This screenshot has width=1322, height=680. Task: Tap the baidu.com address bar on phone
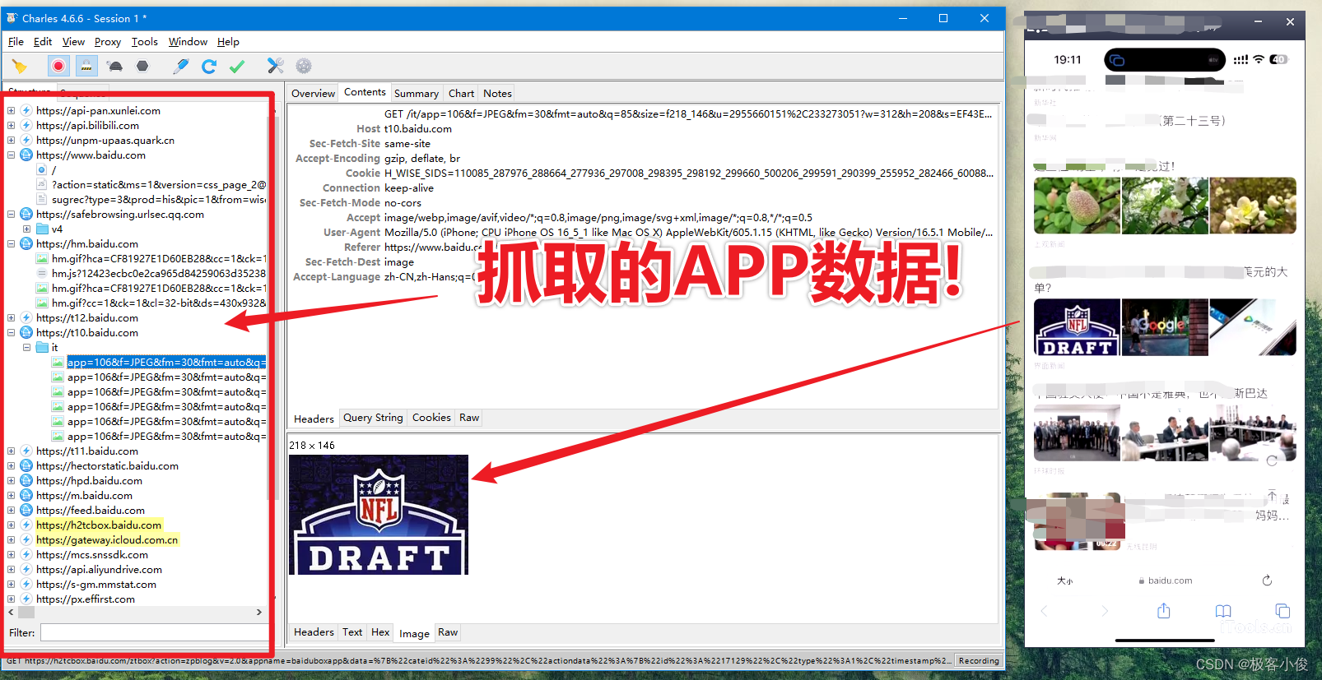pos(1165,581)
